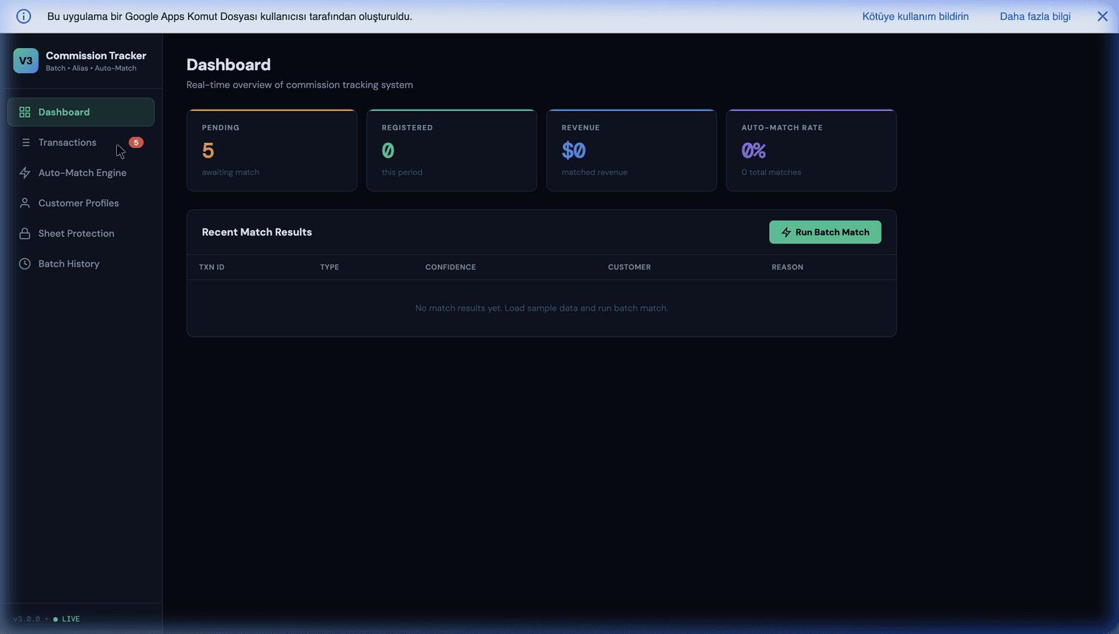Switch to the Transactions section

click(x=67, y=142)
